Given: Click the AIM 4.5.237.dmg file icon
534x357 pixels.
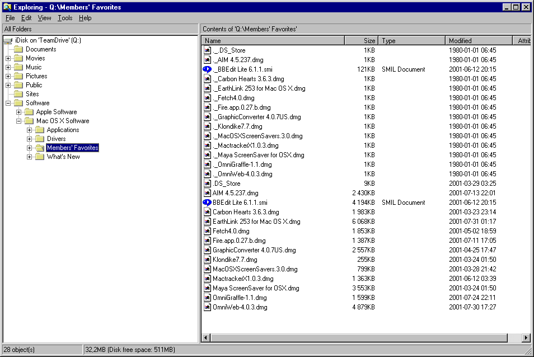Looking at the screenshot, I should click(207, 193).
